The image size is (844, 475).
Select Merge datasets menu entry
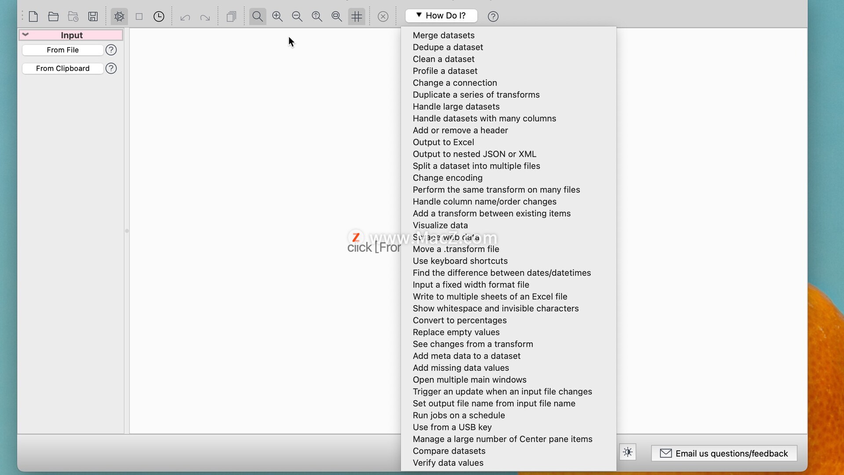coord(509,35)
